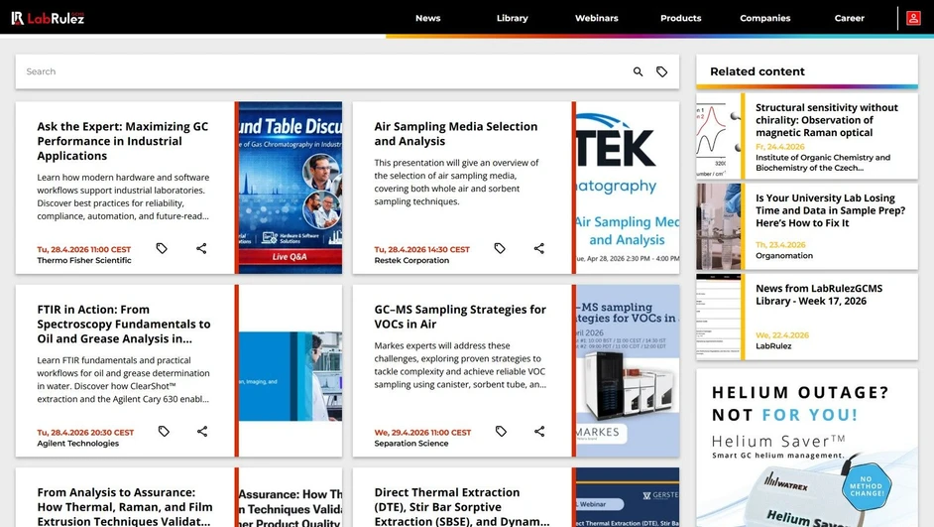934x527 pixels.
Task: Share the FTIR in Action webinar
Action: coord(202,431)
